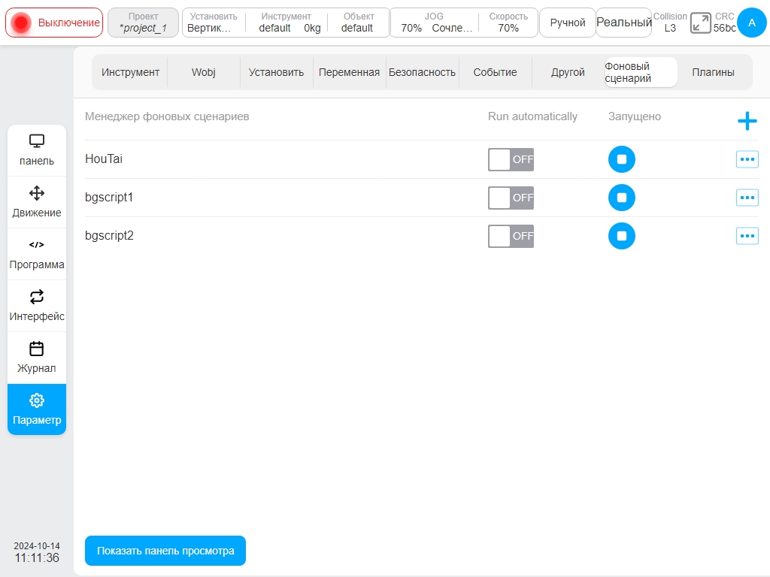Switch to the Инструмент tab
This screenshot has height=577, width=770.
pos(130,72)
